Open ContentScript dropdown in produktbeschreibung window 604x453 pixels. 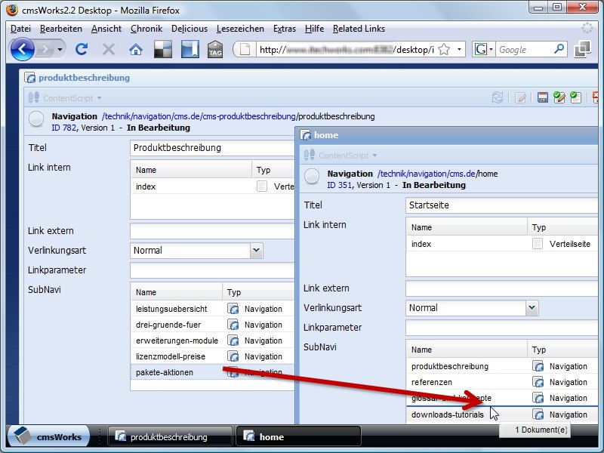point(65,98)
